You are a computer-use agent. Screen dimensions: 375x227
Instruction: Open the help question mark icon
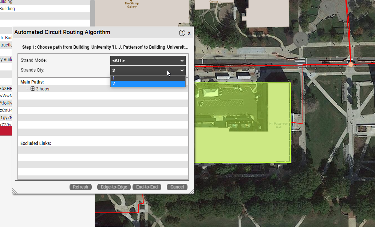(x=182, y=33)
